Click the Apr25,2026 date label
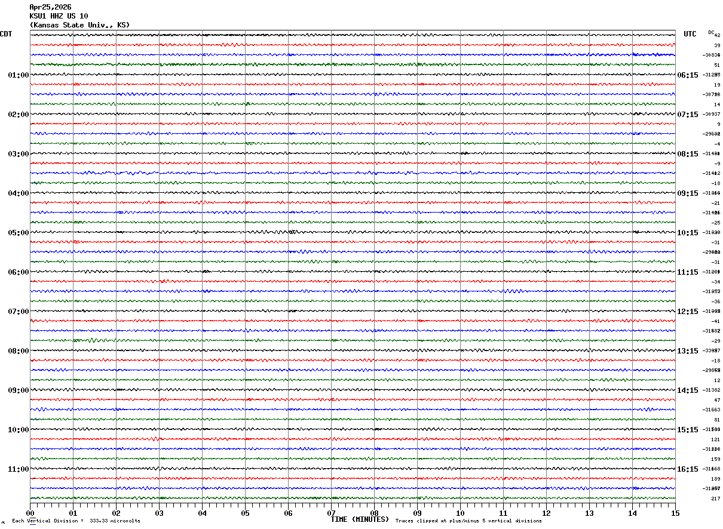The image size is (723, 529). pos(50,7)
